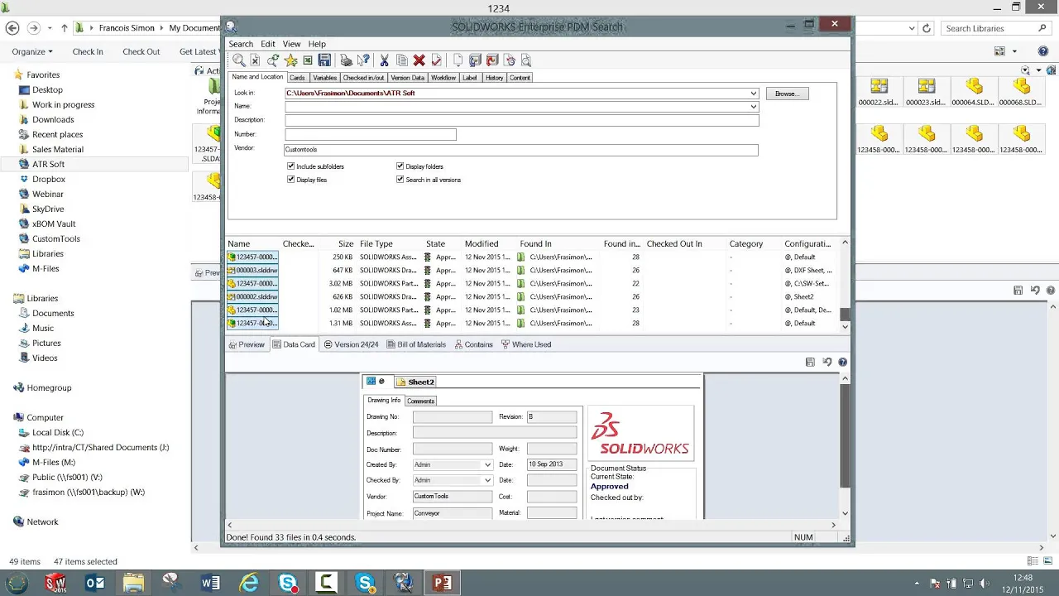Click the Copy toolbar icon

tap(402, 60)
